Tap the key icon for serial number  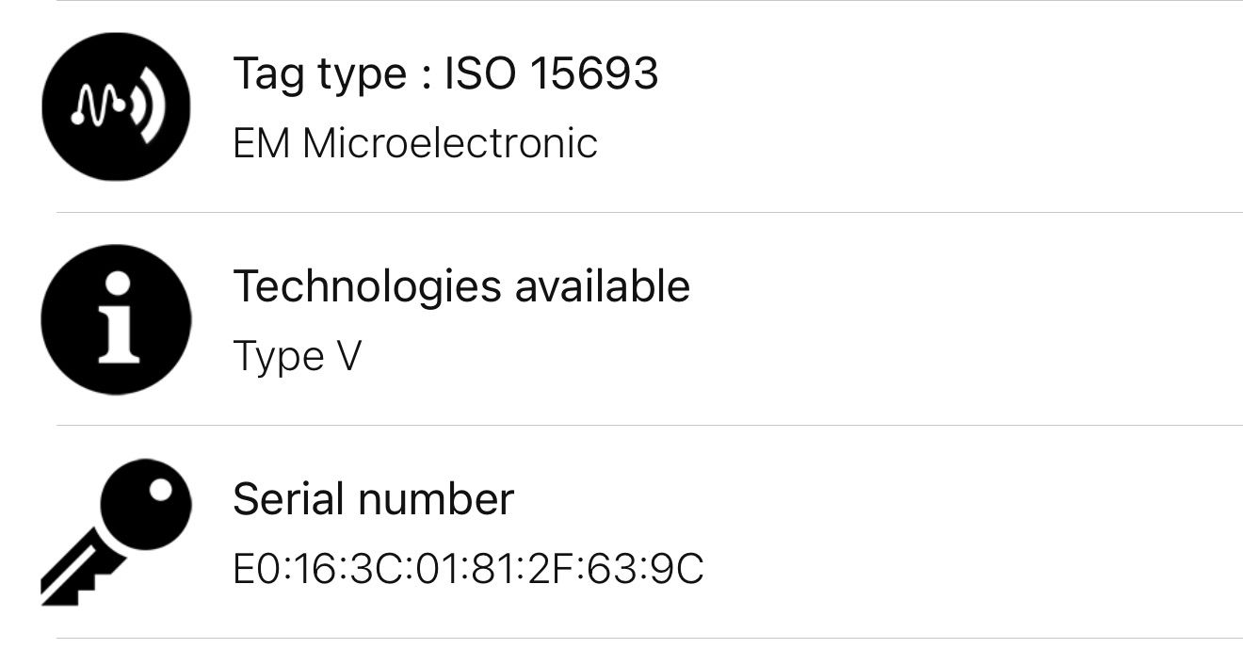tap(116, 532)
